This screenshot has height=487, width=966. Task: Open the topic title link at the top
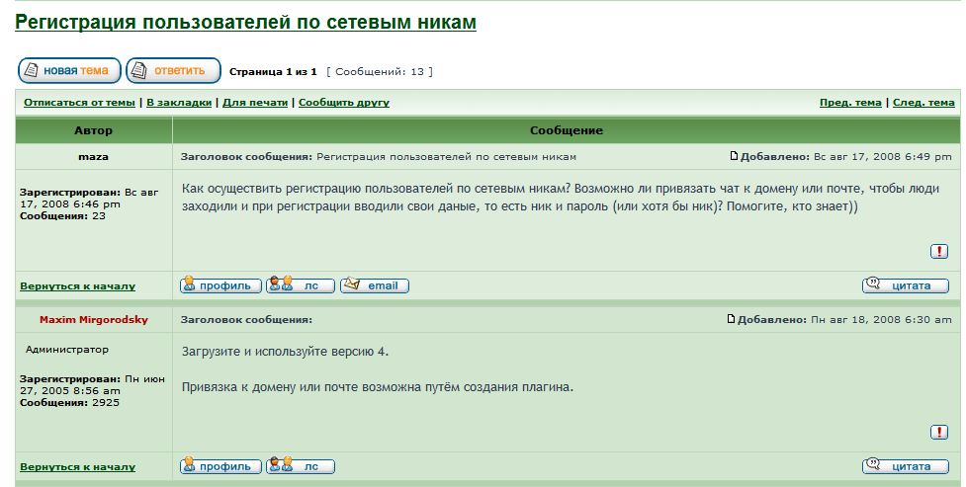click(245, 22)
